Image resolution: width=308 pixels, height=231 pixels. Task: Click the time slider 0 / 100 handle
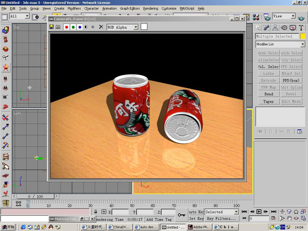click(35, 196)
